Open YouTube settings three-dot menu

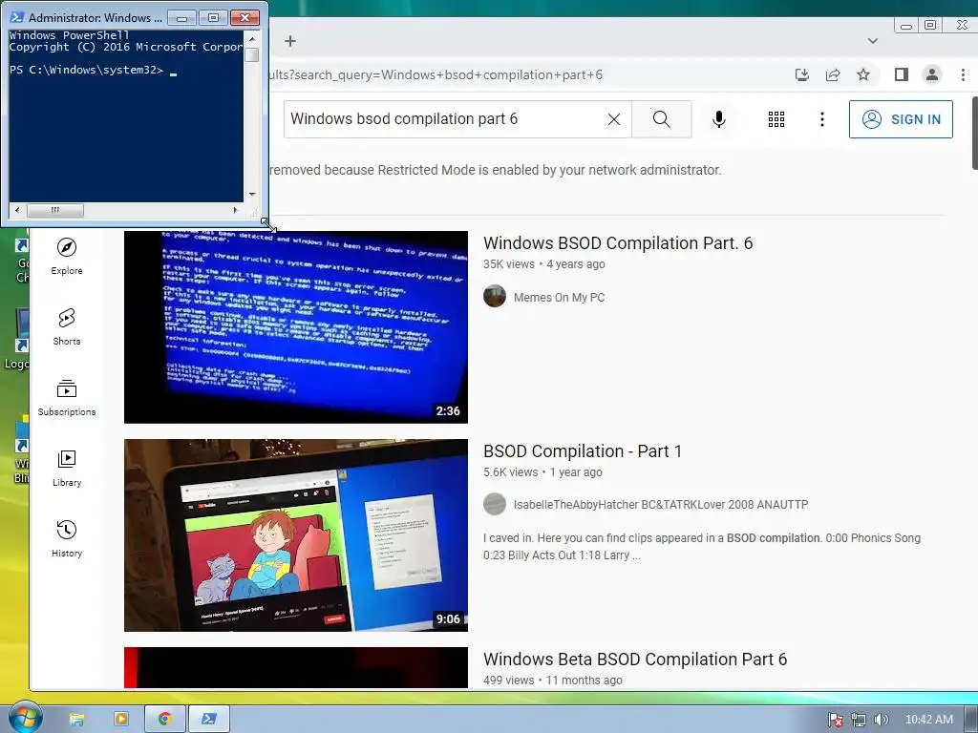(x=822, y=119)
